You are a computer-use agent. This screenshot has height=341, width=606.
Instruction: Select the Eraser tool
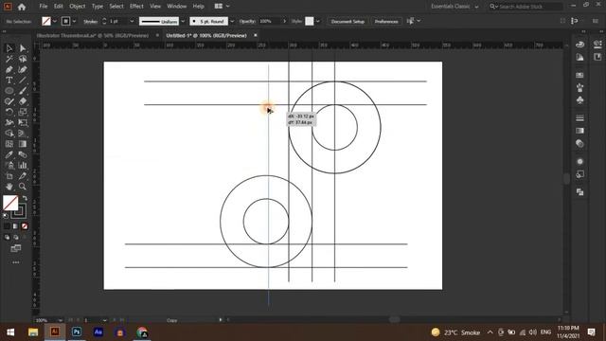tap(23, 101)
